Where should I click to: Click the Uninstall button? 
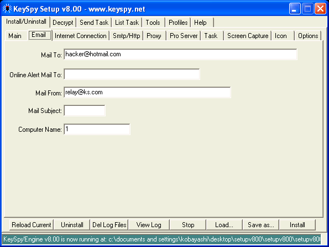(x=72, y=225)
